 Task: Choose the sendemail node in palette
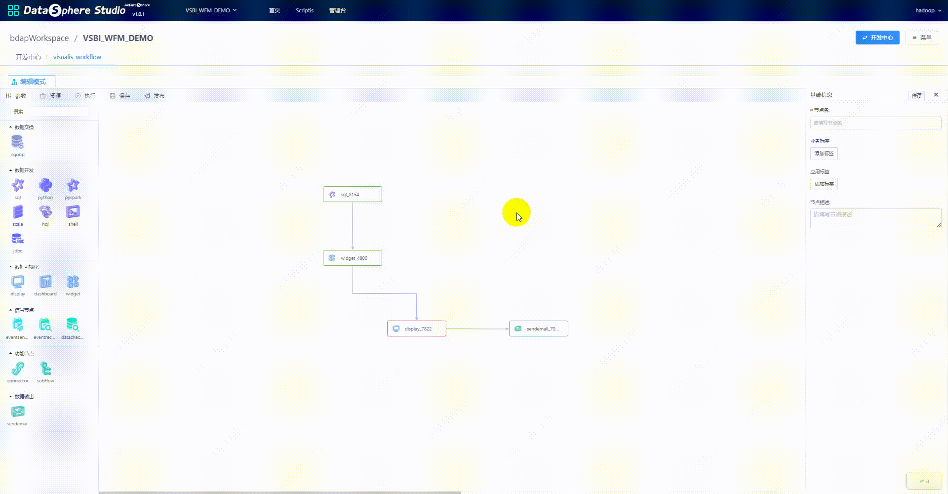18,412
